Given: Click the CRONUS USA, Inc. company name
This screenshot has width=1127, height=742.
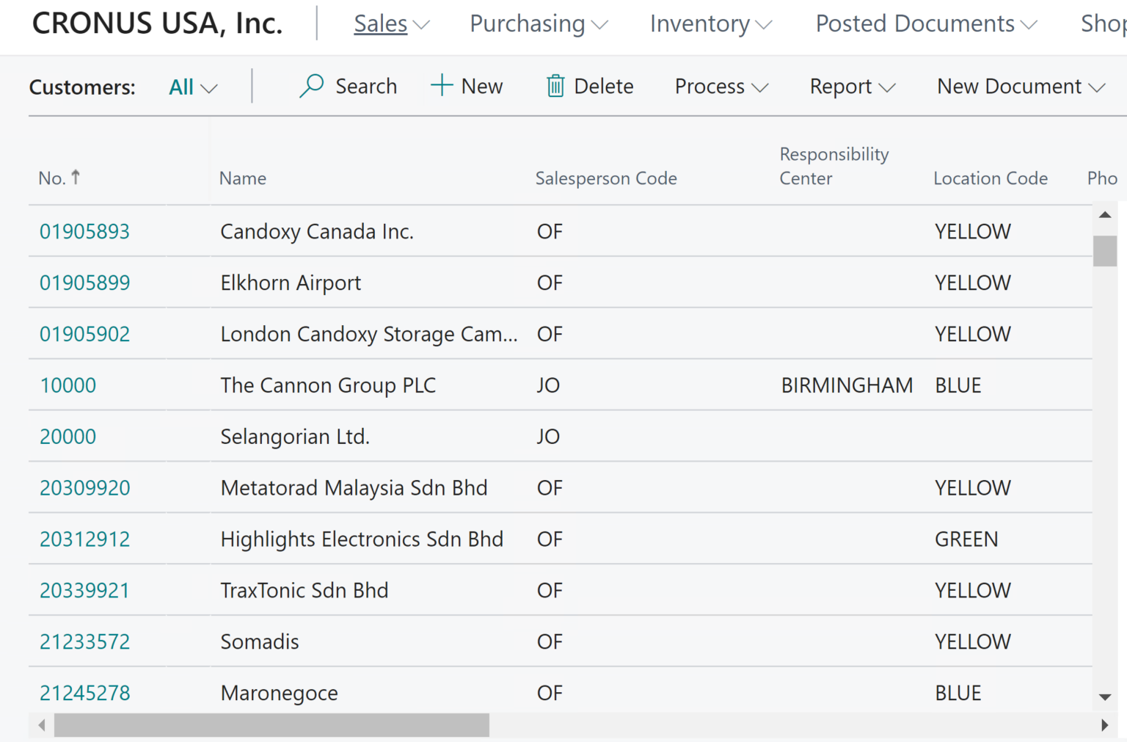Looking at the screenshot, I should (x=157, y=23).
